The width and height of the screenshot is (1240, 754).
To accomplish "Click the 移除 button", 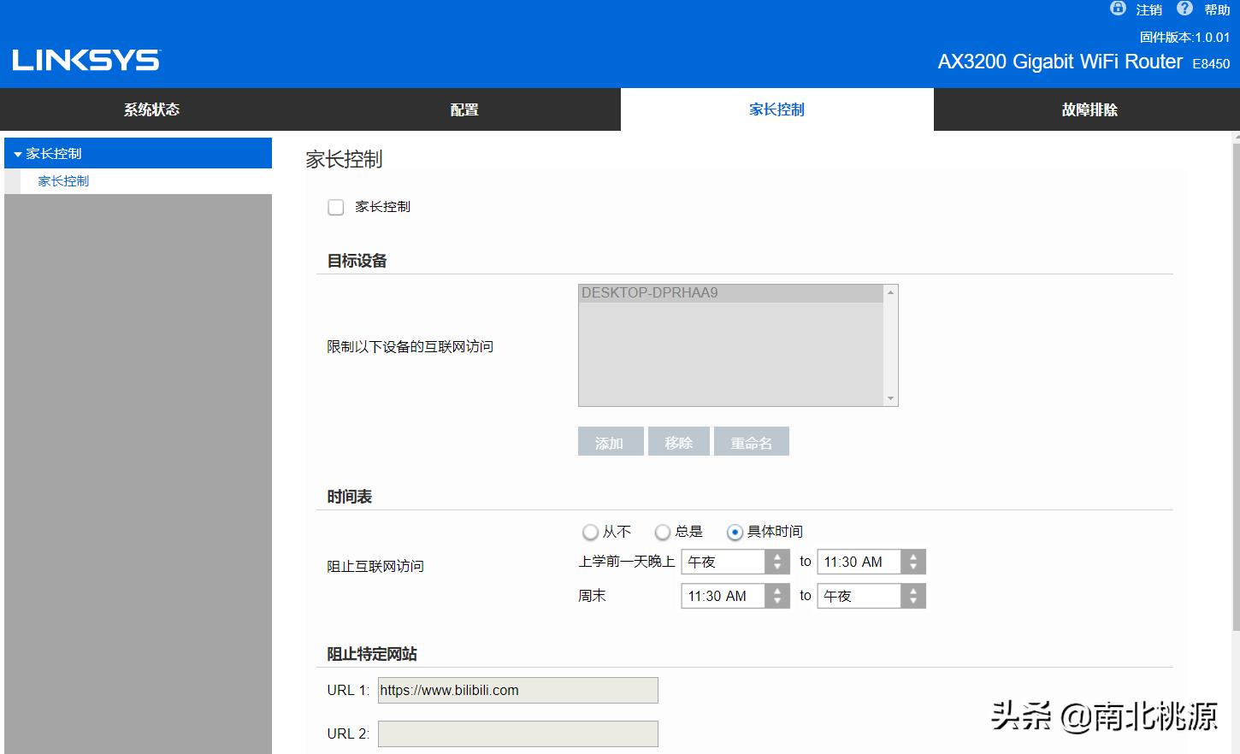I will [x=678, y=441].
